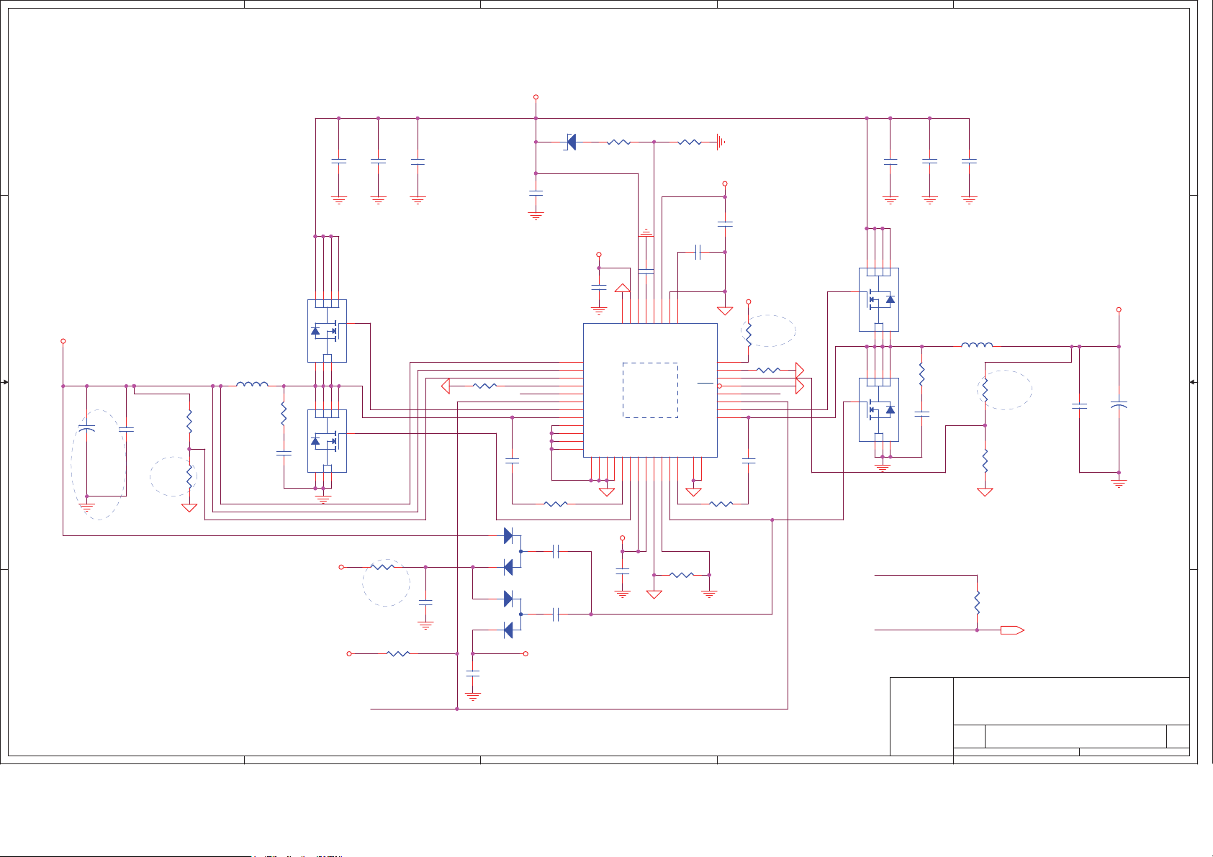Click the small inverted-pin circle on IC's right edge
The width and height of the screenshot is (1213, 857).
719,386
